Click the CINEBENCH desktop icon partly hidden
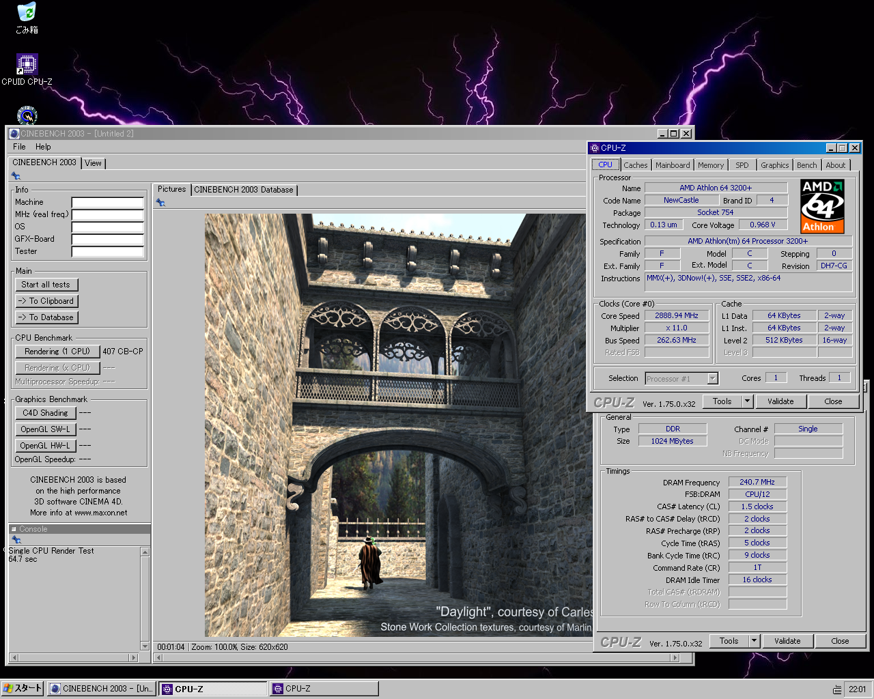The height and width of the screenshot is (699, 874). coord(27,115)
